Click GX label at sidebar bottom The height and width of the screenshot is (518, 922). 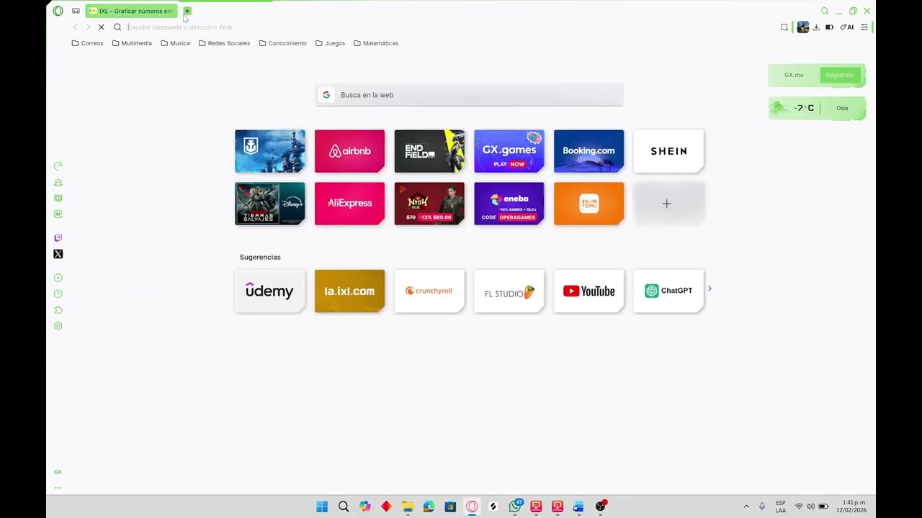coord(58,472)
